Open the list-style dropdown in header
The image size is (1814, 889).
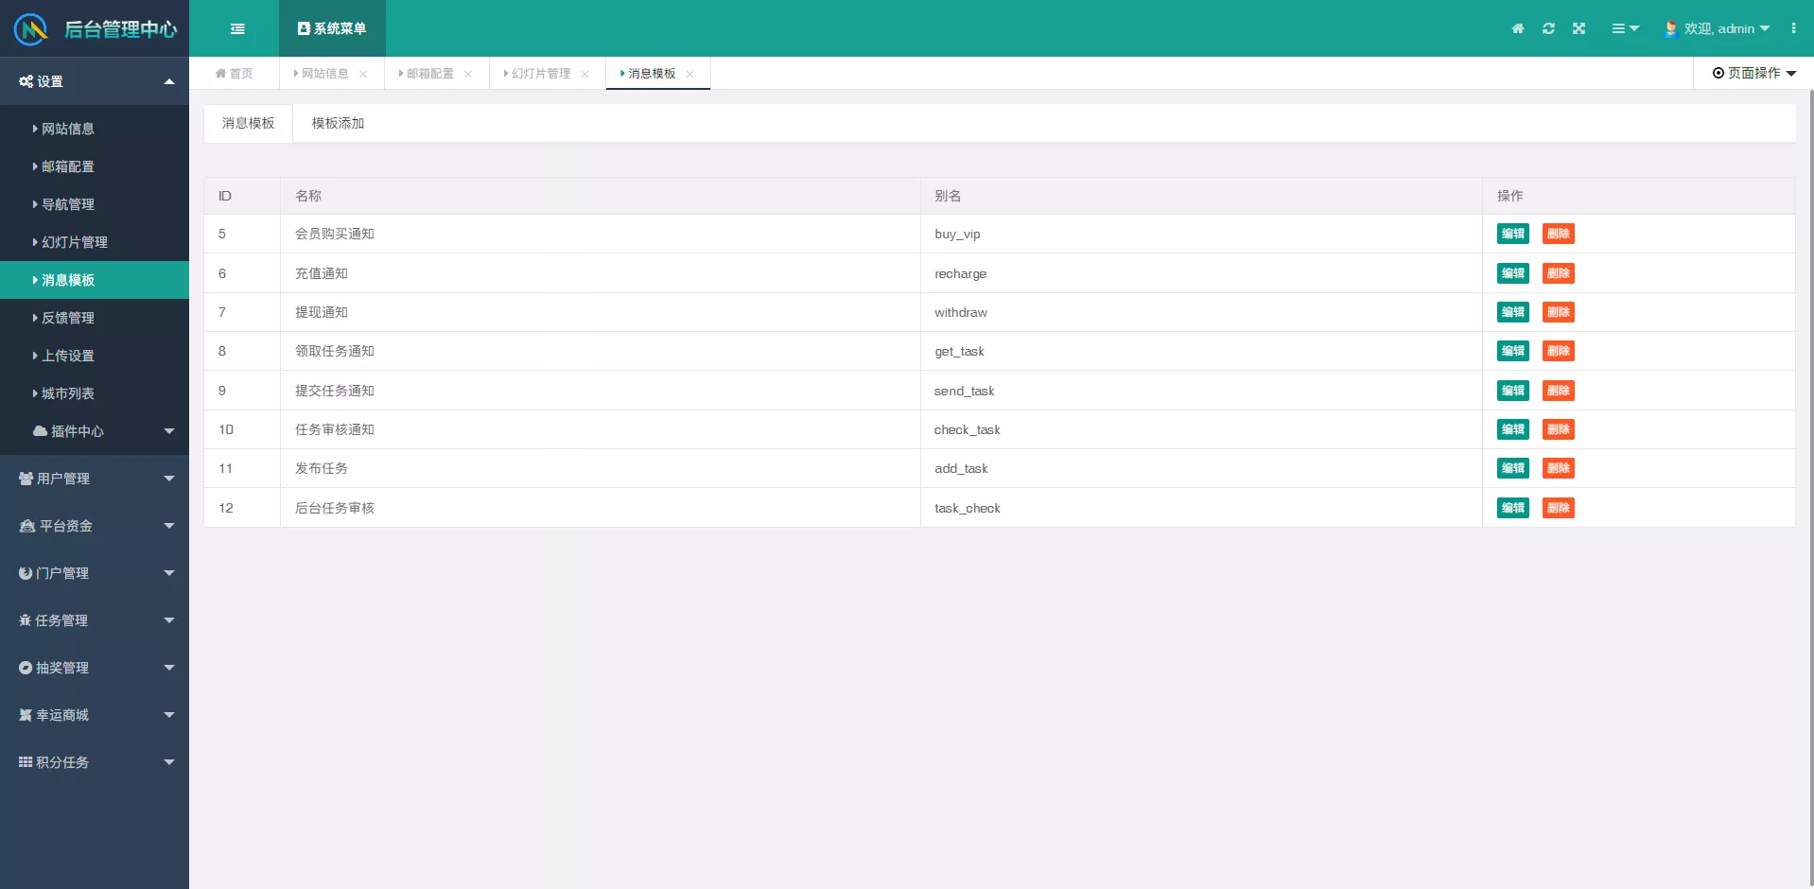click(x=1625, y=28)
